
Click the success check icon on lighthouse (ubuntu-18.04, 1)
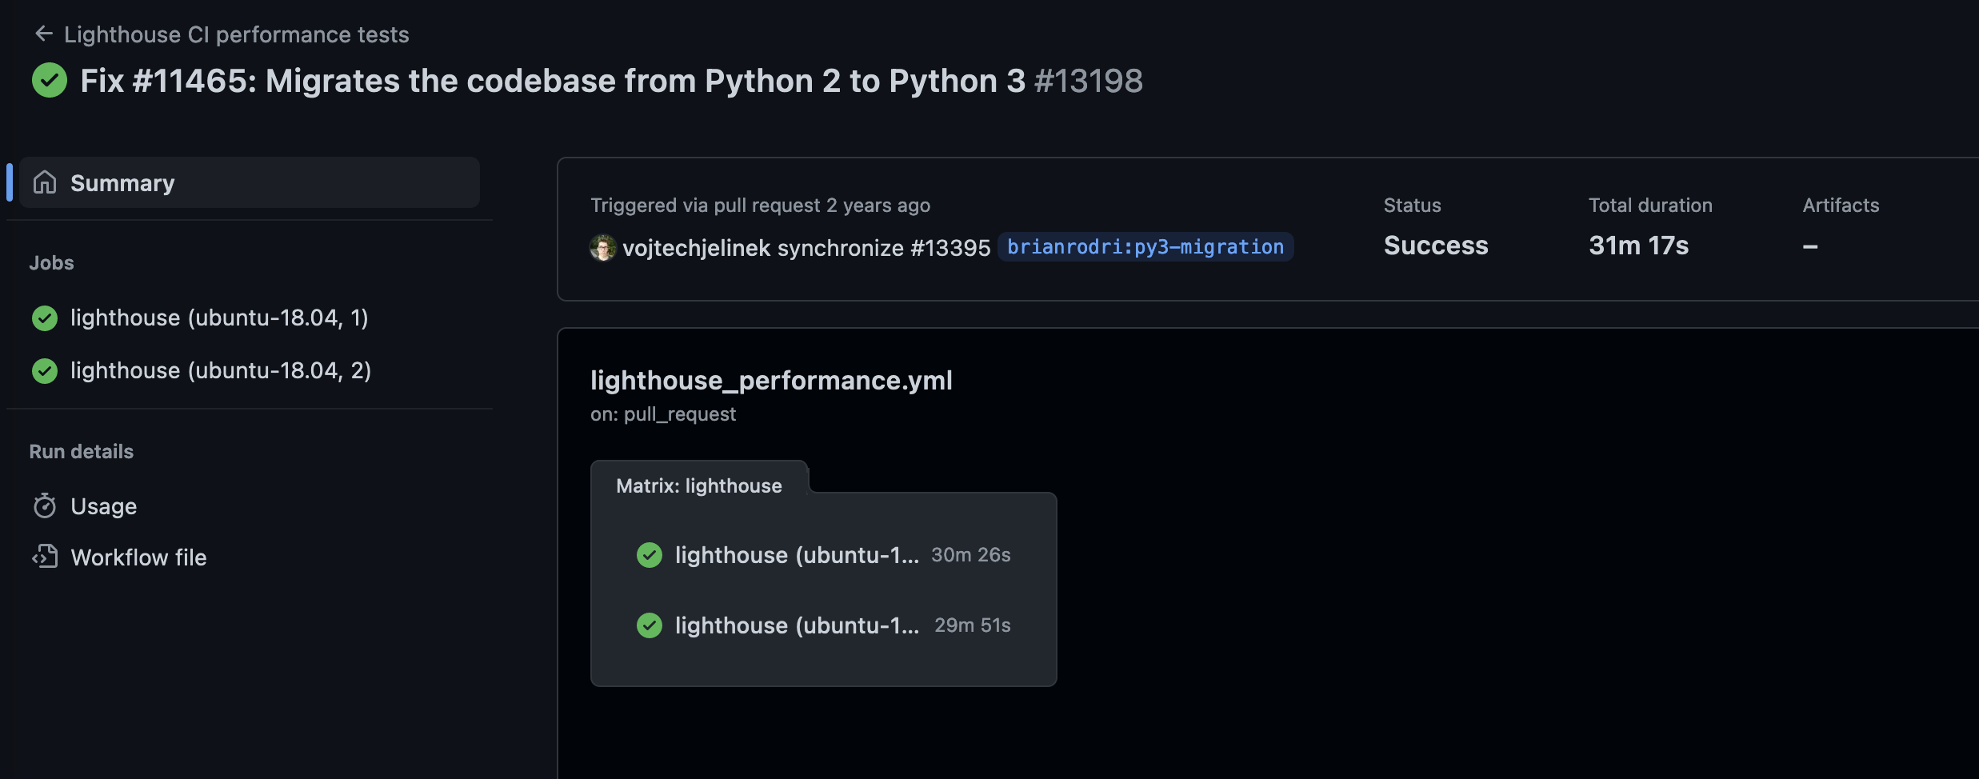pyautogui.click(x=45, y=317)
